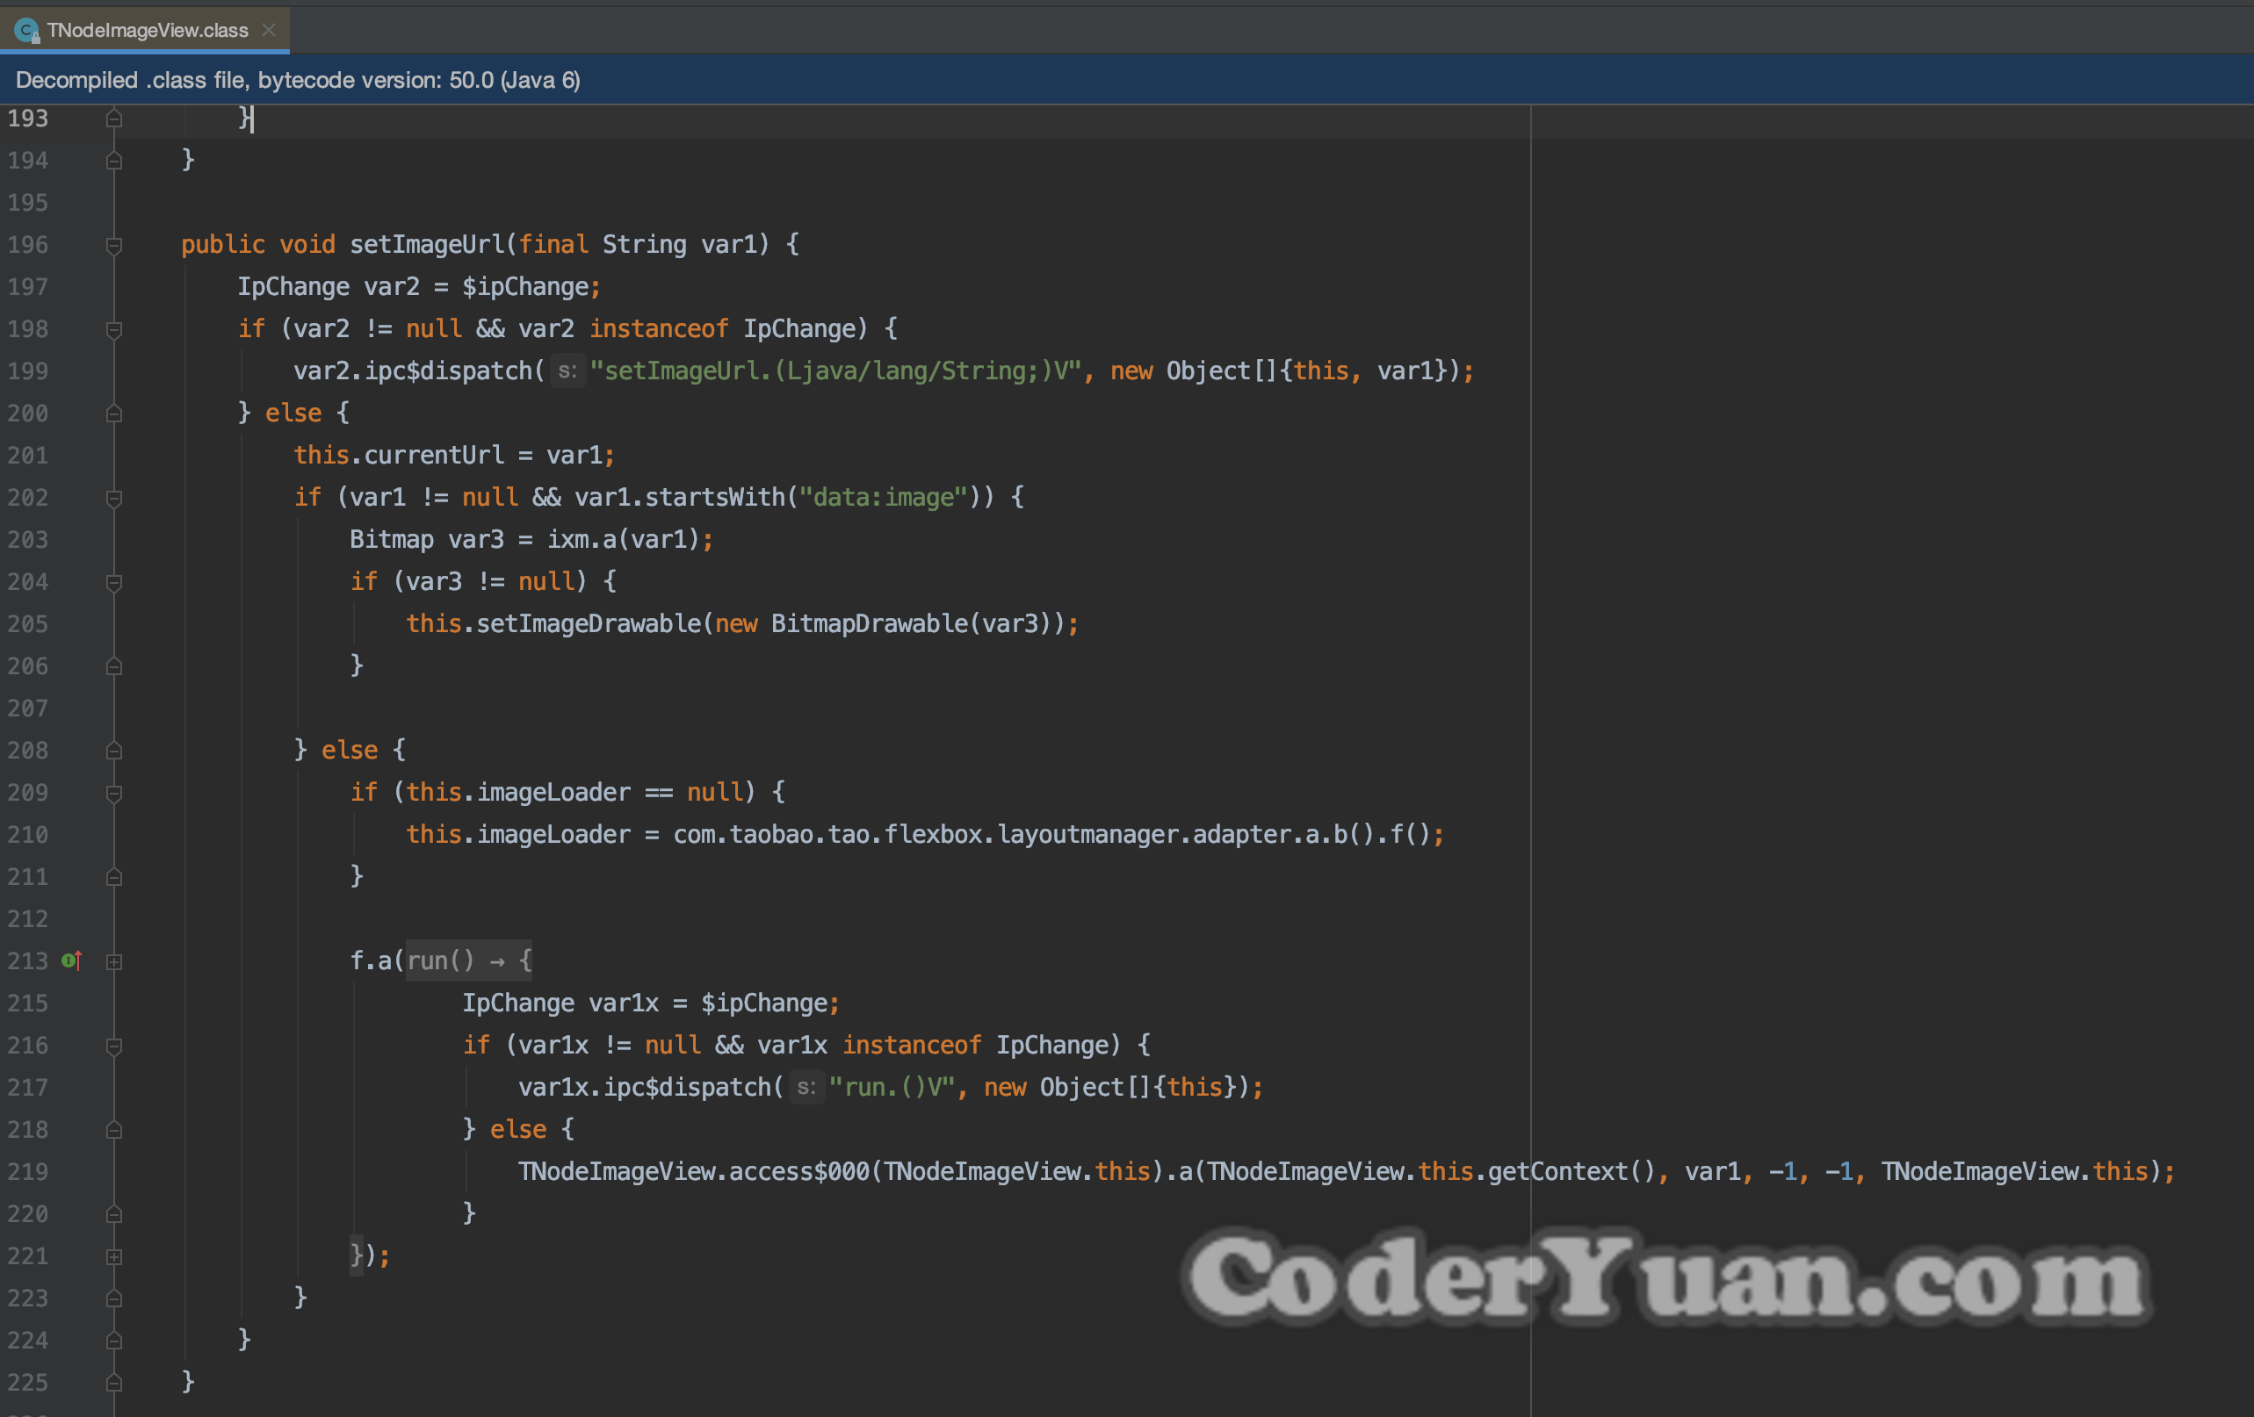Viewport: 2254px width, 1417px height.
Task: Click on the setImageUrl method name
Action: pyautogui.click(x=427, y=245)
